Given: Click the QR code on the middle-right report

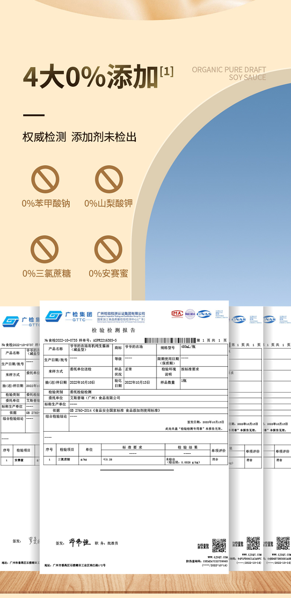Looking at the screenshot, I should 253,544.
